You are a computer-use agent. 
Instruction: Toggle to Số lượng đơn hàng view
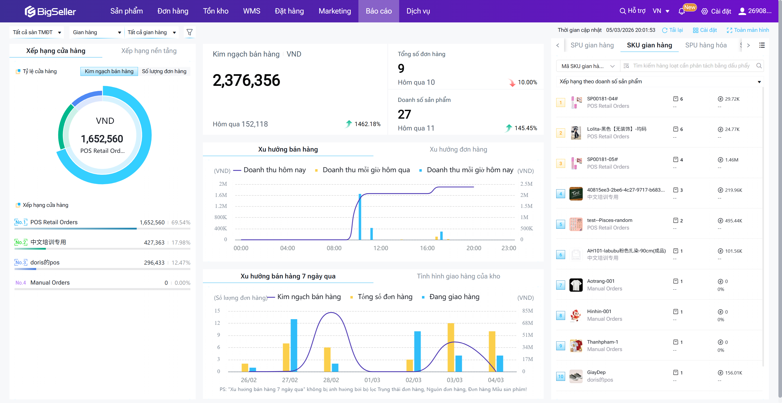point(164,71)
